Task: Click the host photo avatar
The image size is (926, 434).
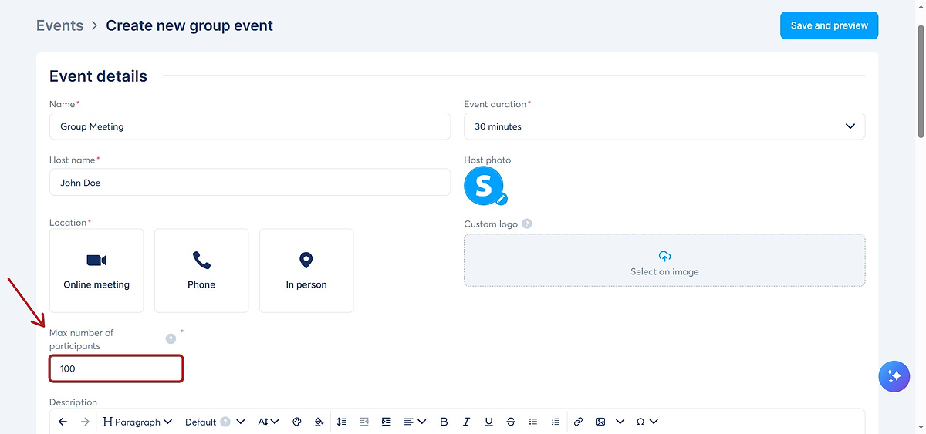Action: pyautogui.click(x=484, y=186)
